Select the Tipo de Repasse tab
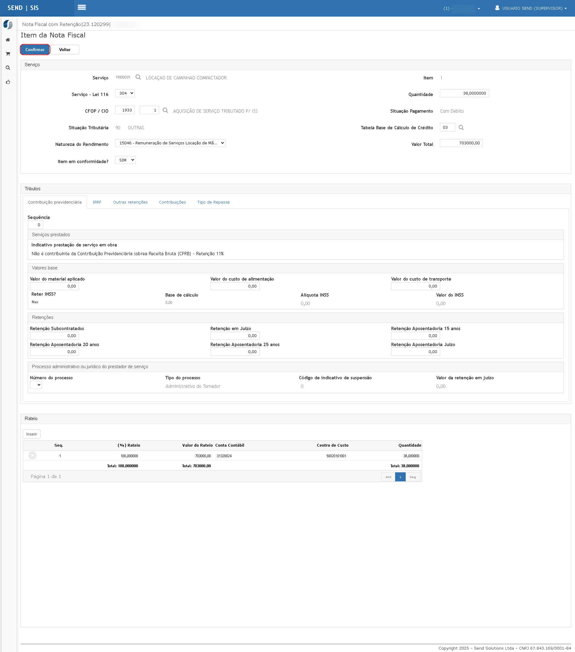Viewport: 575px width, 652px height. point(213,202)
